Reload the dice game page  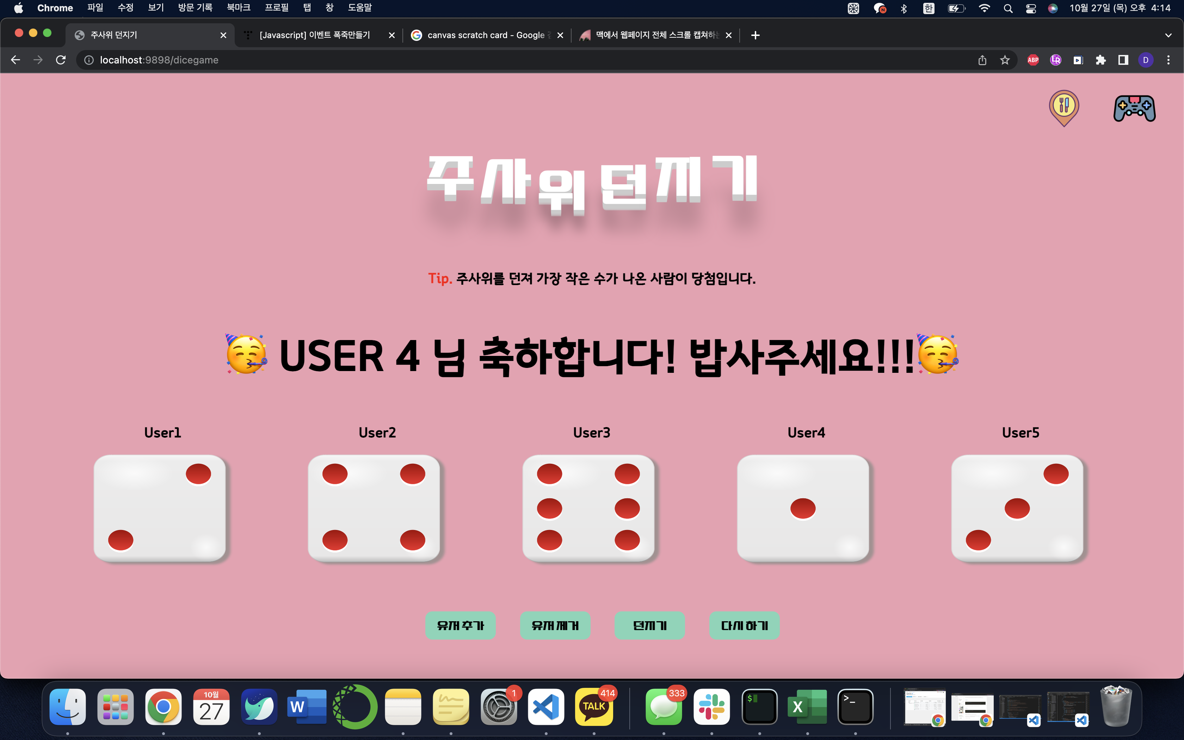point(61,60)
